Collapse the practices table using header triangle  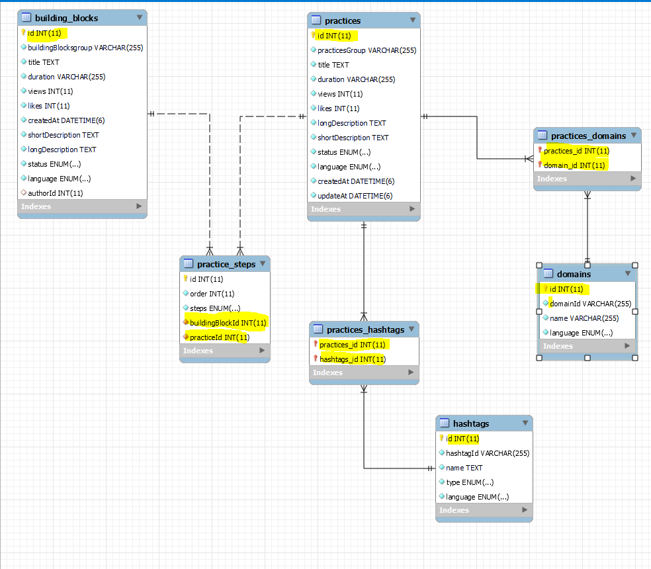pyautogui.click(x=412, y=21)
